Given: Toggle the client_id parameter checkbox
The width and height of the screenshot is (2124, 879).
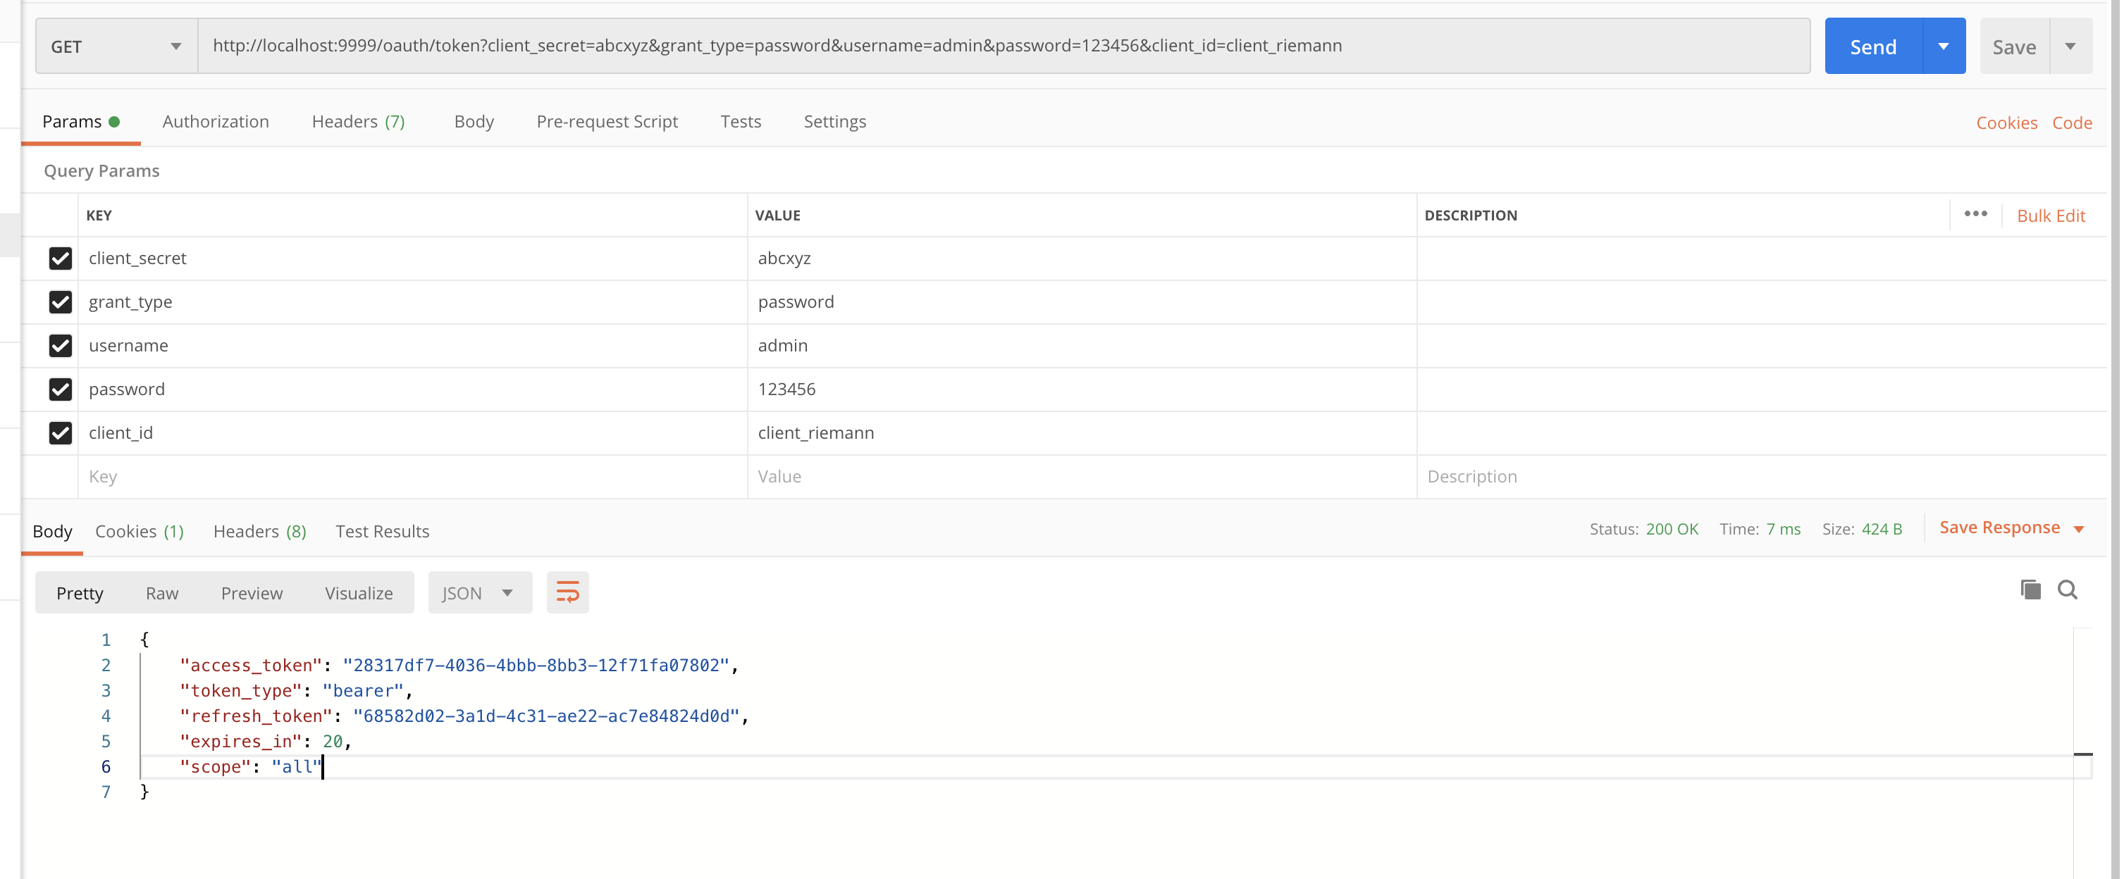Looking at the screenshot, I should point(60,433).
